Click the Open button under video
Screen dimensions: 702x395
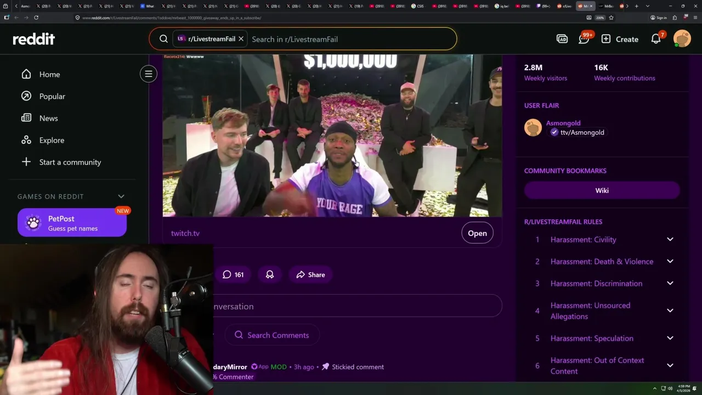coord(477,233)
